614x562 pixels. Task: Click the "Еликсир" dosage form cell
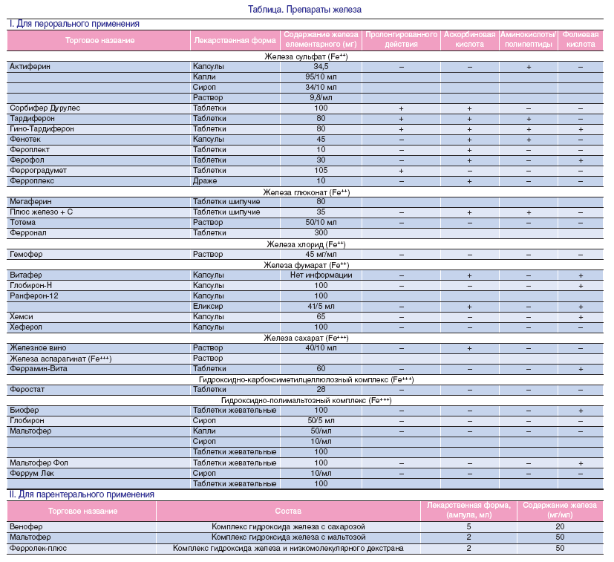click(209, 307)
